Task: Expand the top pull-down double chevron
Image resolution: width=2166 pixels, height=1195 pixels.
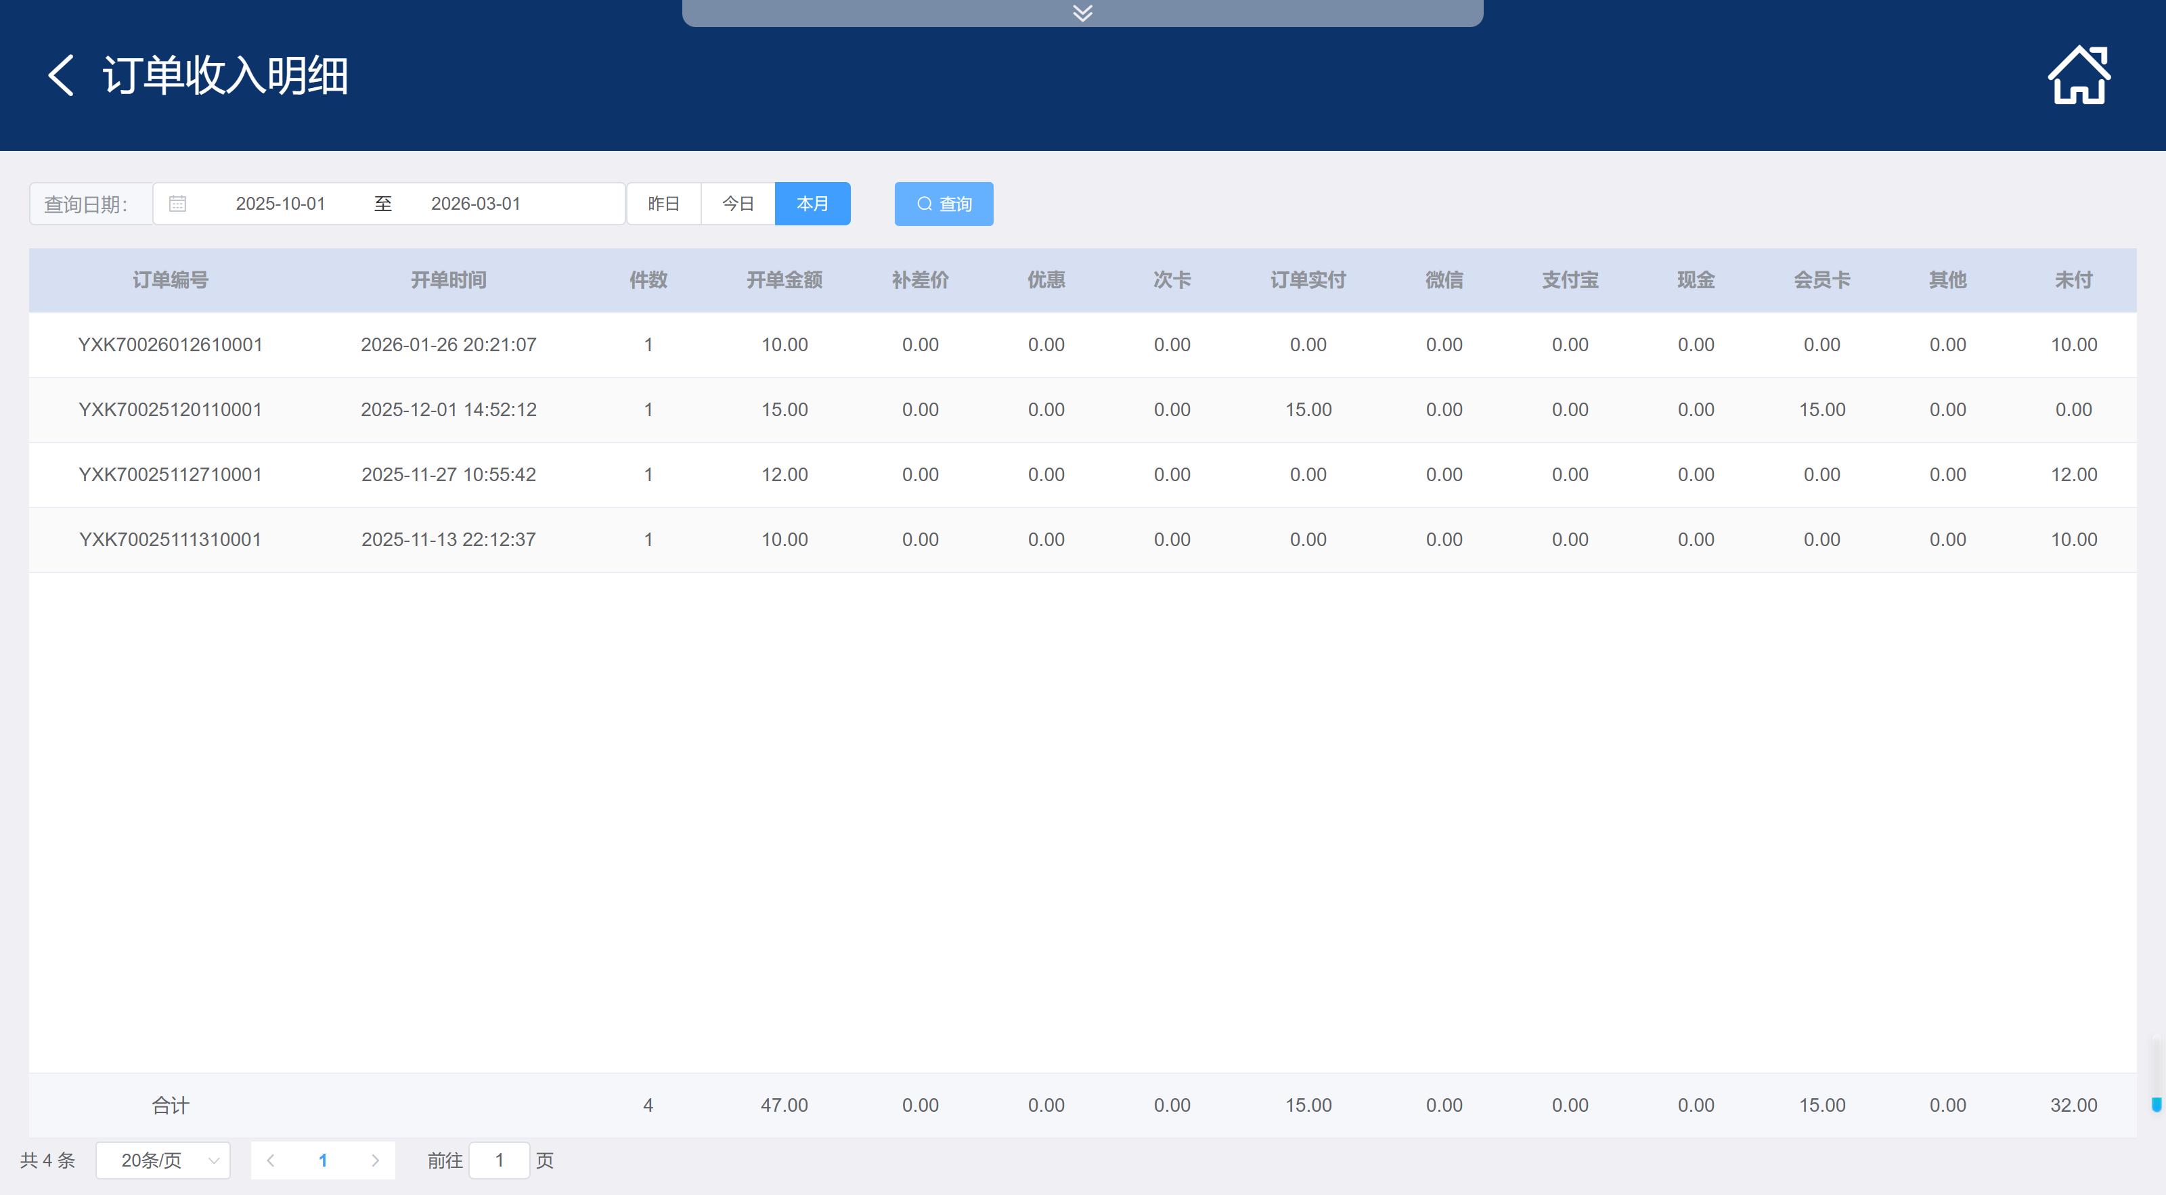Action: [1082, 13]
